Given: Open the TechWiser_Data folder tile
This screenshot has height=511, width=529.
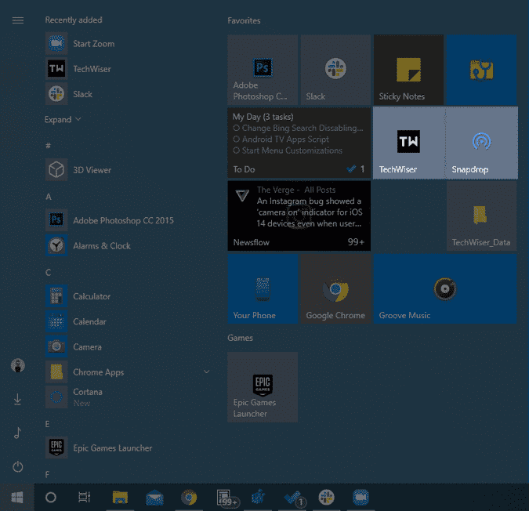Looking at the screenshot, I should coord(481,216).
